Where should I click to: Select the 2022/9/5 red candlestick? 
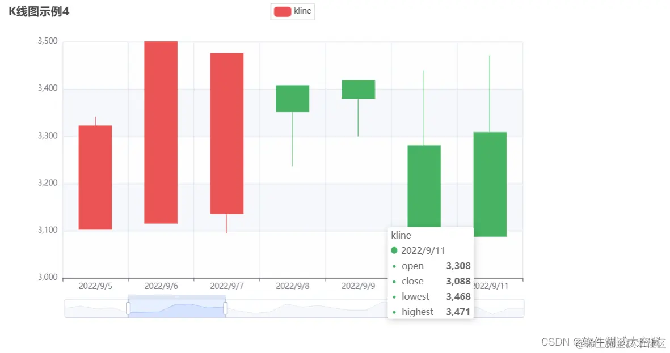pyautogui.click(x=95, y=177)
